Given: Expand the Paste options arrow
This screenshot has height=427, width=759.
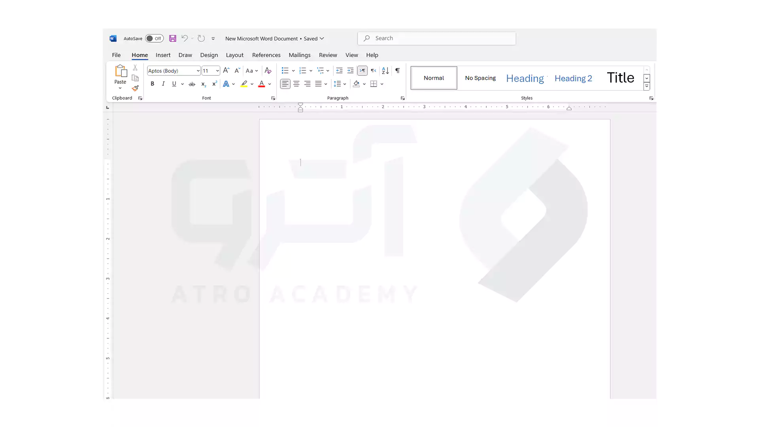Looking at the screenshot, I should [x=120, y=88].
